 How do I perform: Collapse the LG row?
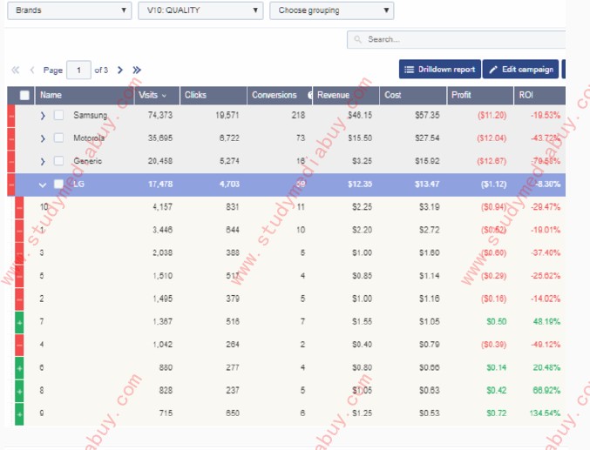click(43, 185)
